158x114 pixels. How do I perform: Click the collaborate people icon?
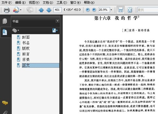16,10
